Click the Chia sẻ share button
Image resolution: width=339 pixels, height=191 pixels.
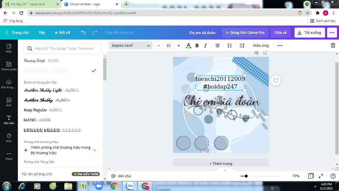[280, 32]
